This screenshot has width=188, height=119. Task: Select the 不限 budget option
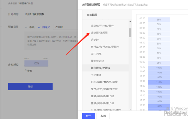click(x=30, y=27)
